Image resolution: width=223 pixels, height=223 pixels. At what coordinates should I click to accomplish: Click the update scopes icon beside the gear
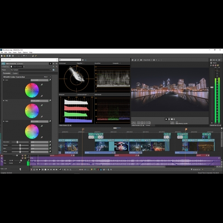(x=86, y=60)
